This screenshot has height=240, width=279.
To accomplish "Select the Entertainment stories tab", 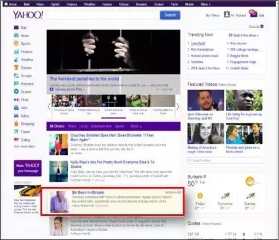I will 101,126.
